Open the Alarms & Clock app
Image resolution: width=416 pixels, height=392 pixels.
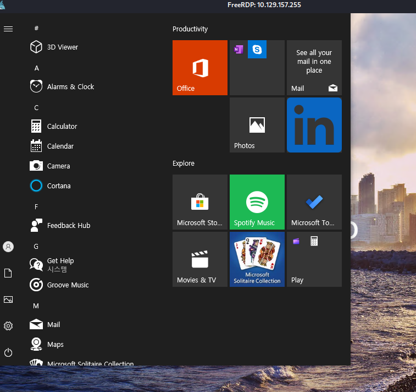tap(62, 86)
